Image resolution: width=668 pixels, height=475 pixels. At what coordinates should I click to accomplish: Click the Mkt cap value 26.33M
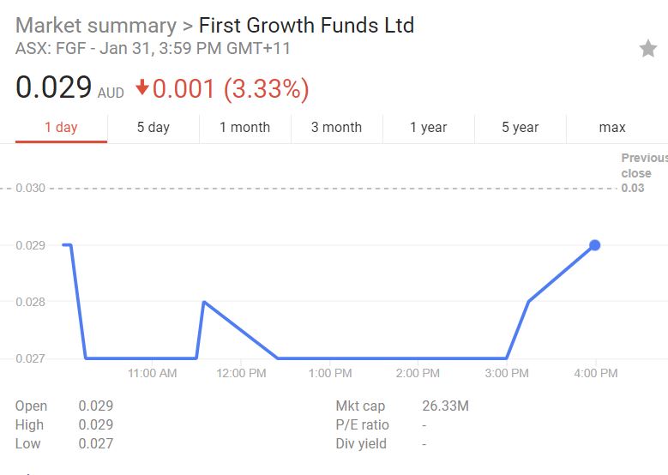(445, 406)
